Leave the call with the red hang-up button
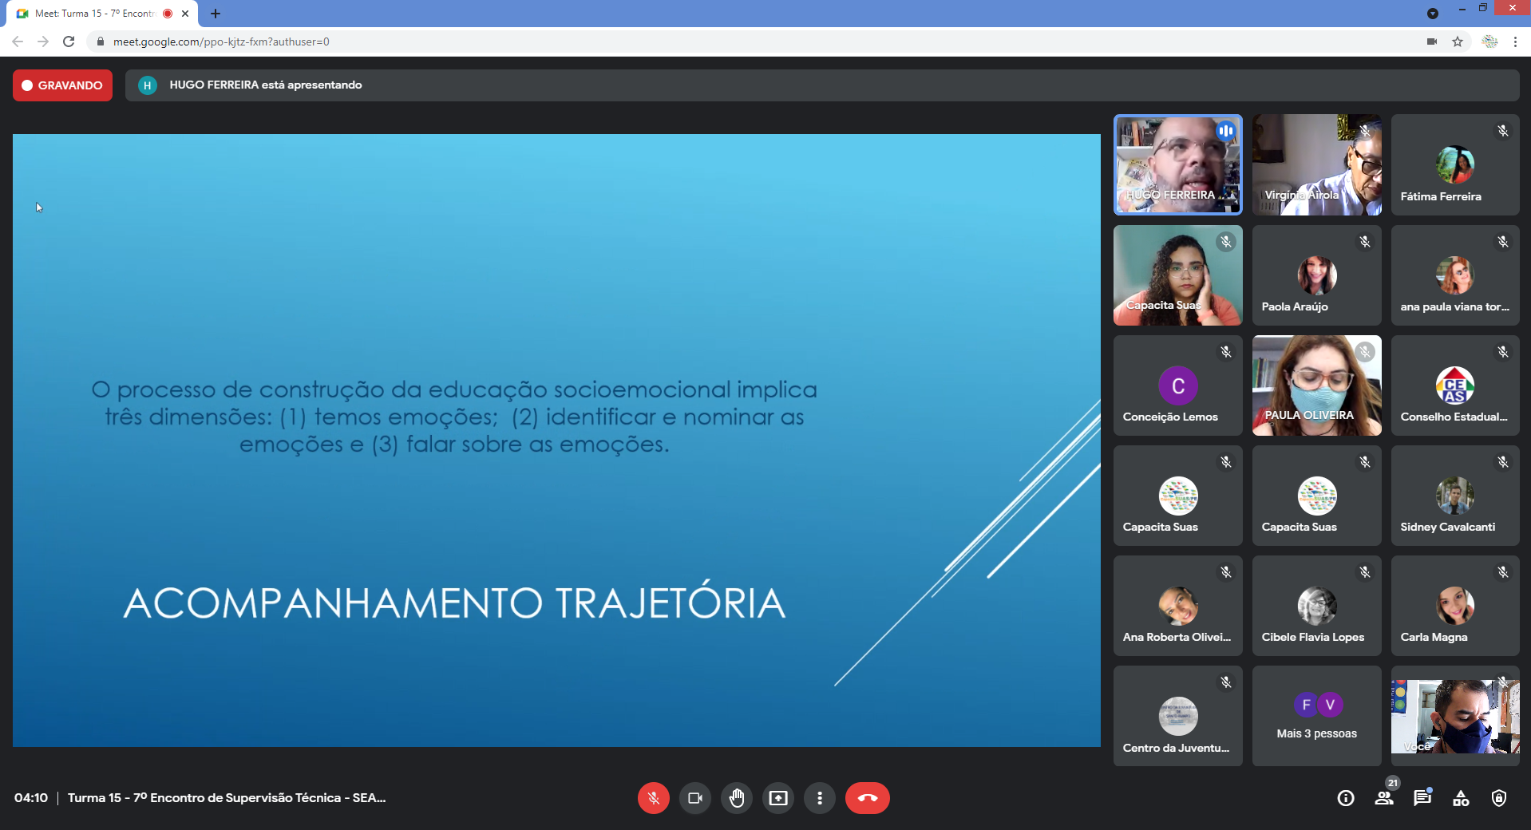This screenshot has width=1531, height=830. coord(867,798)
